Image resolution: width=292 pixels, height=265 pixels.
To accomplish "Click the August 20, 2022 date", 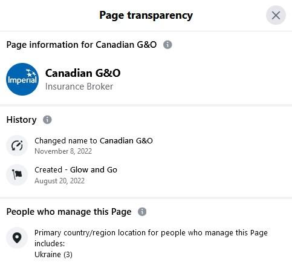I will pos(59,181).
